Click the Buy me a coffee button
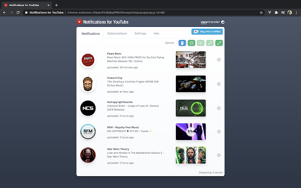The width and height of the screenshot is (301, 188). [x=207, y=31]
